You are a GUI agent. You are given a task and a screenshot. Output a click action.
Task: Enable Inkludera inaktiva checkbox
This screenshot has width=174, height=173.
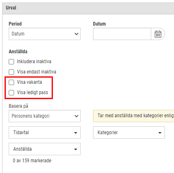point(11,62)
